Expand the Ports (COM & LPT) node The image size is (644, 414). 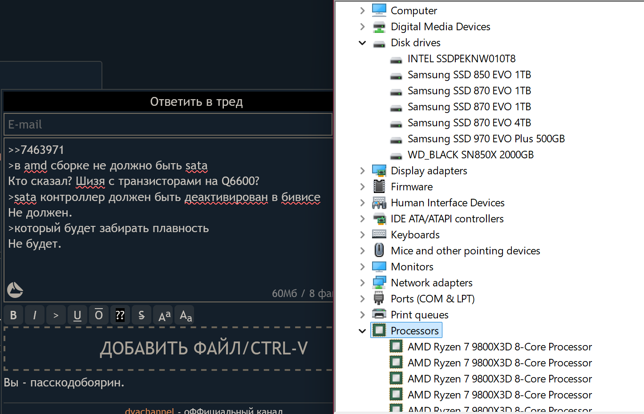(x=362, y=299)
